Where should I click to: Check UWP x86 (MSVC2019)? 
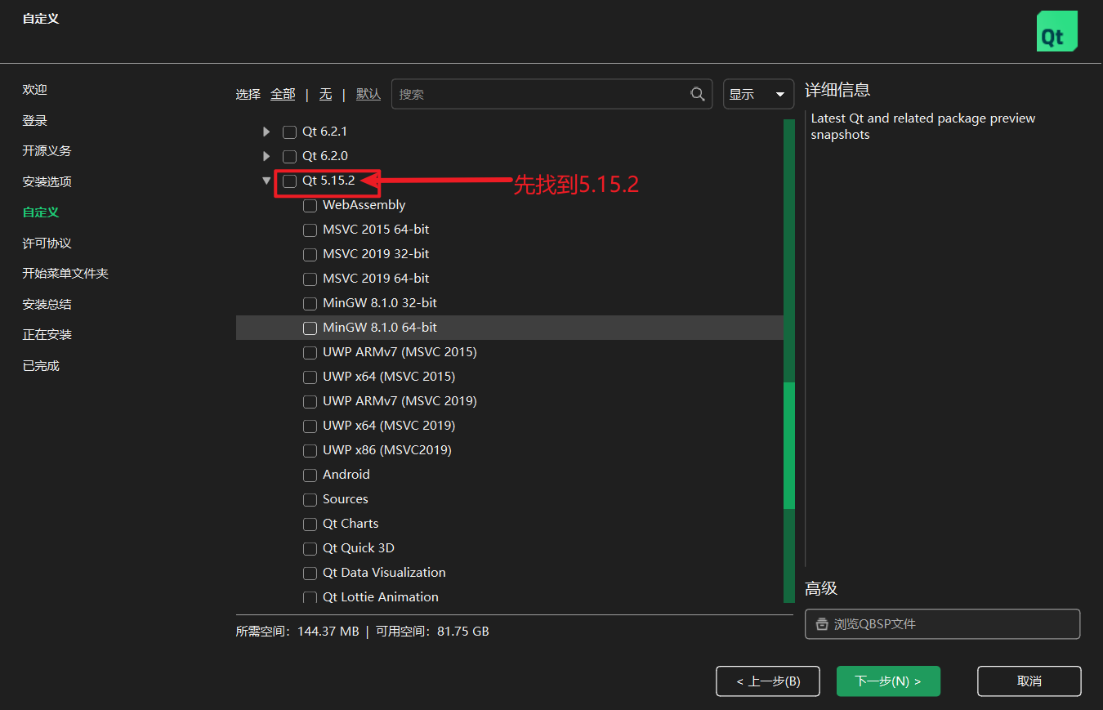[x=310, y=451]
